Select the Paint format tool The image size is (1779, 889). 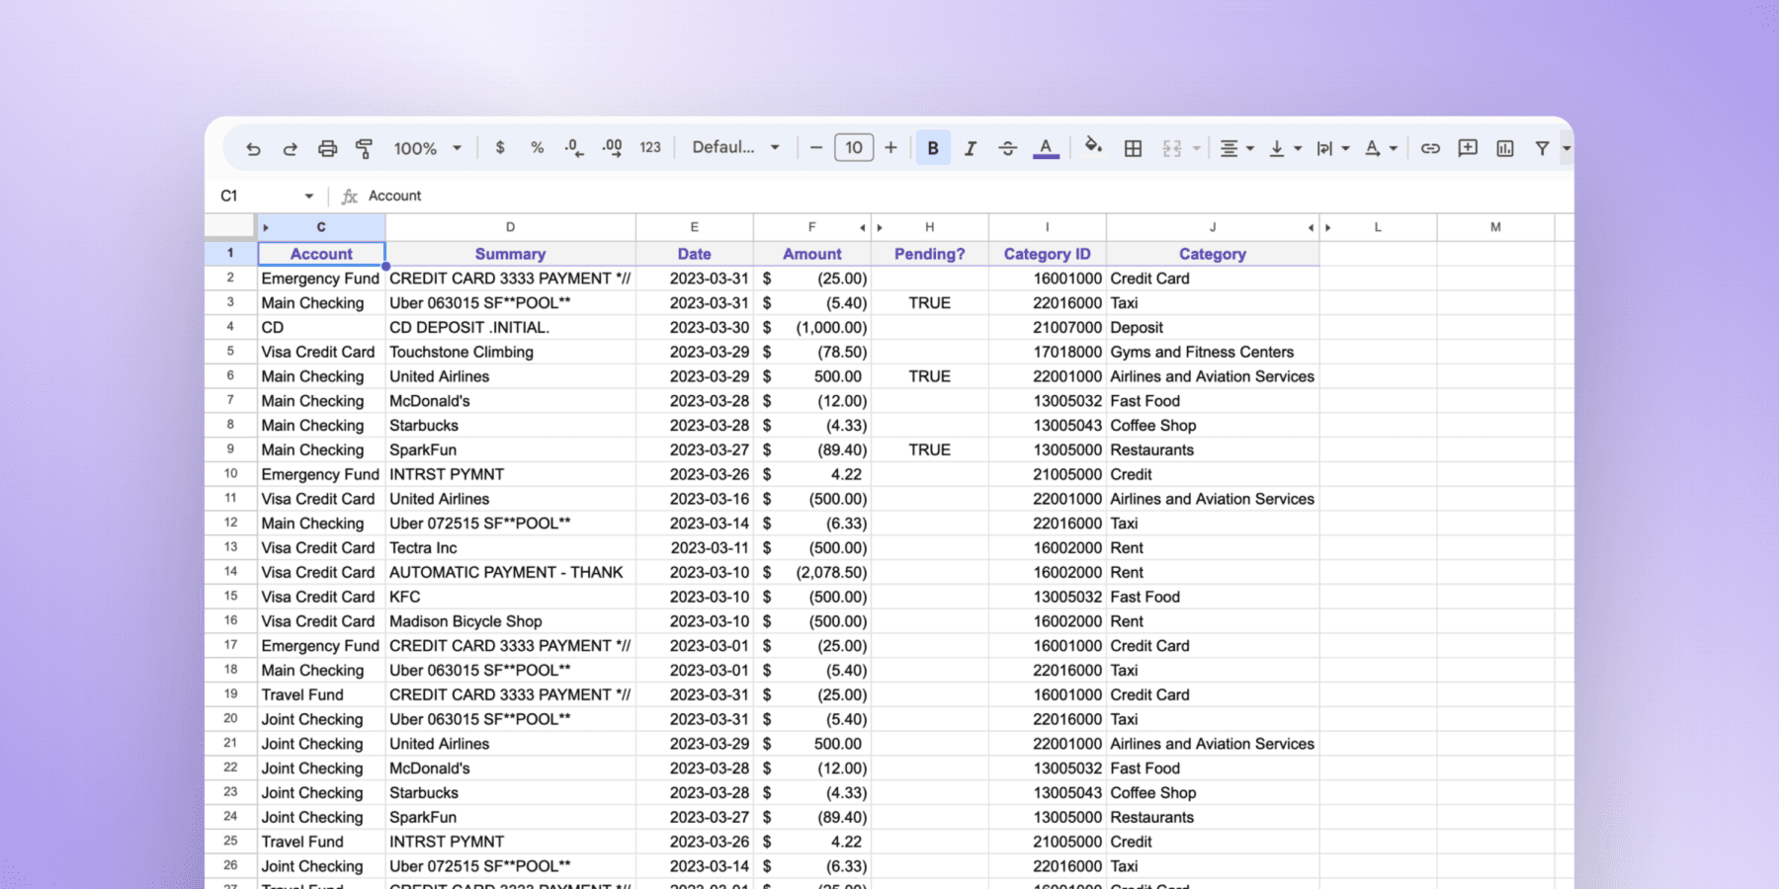[x=364, y=147]
